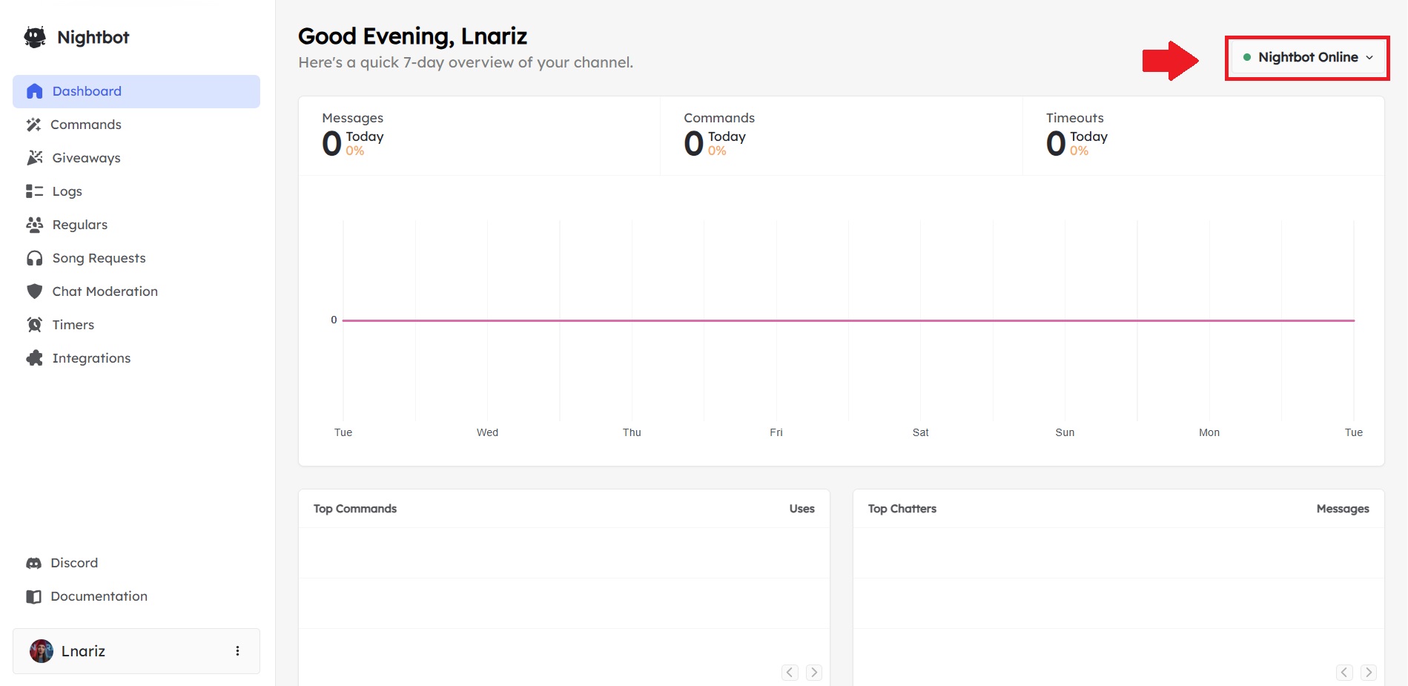Click the Sun label on chart axis
This screenshot has height=686, width=1408.
point(1065,432)
